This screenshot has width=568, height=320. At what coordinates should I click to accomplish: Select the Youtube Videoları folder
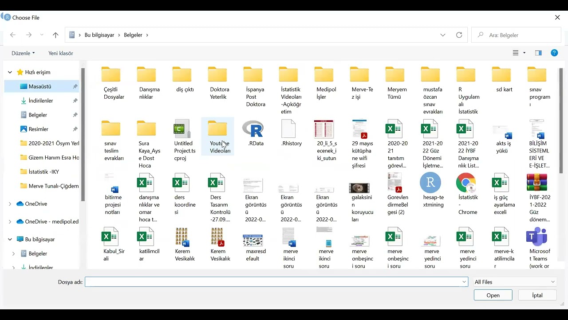[217, 136]
